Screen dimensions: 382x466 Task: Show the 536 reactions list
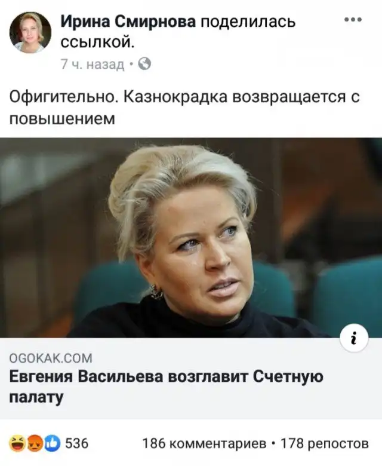(77, 444)
